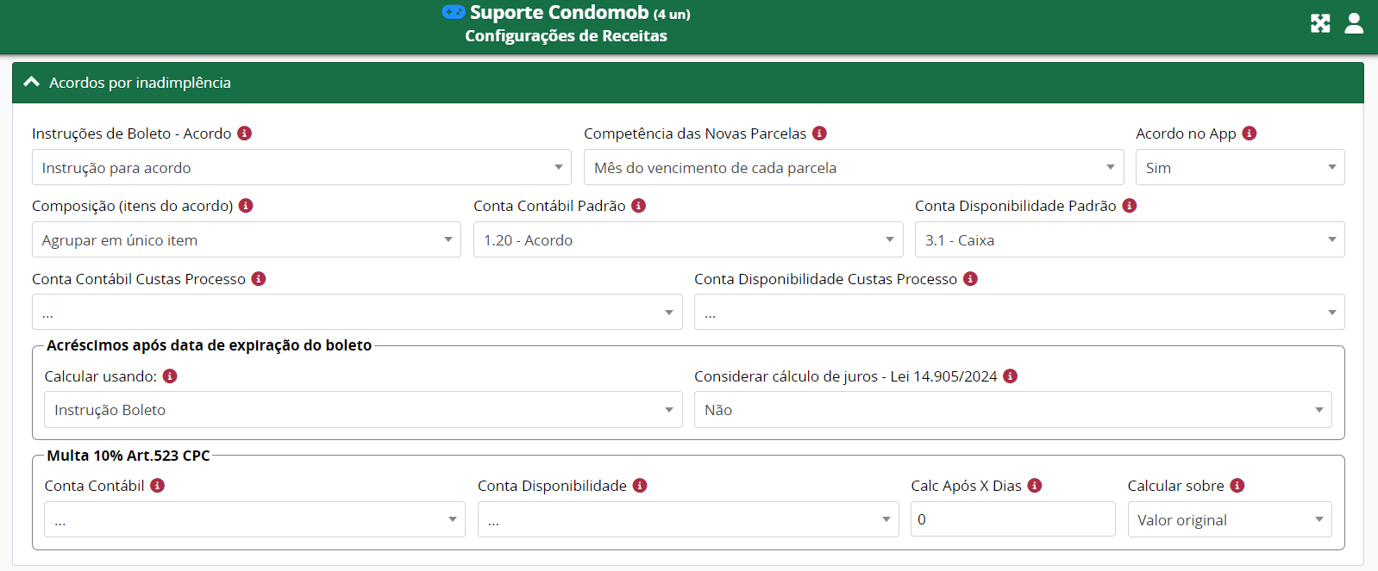Open Considerar cálculo de juros dropdown
This screenshot has width=1378, height=571.
tap(1012, 410)
